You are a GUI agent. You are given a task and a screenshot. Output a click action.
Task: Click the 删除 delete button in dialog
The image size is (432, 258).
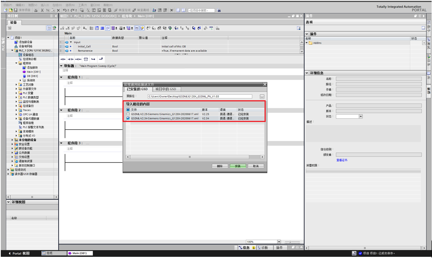(x=220, y=166)
